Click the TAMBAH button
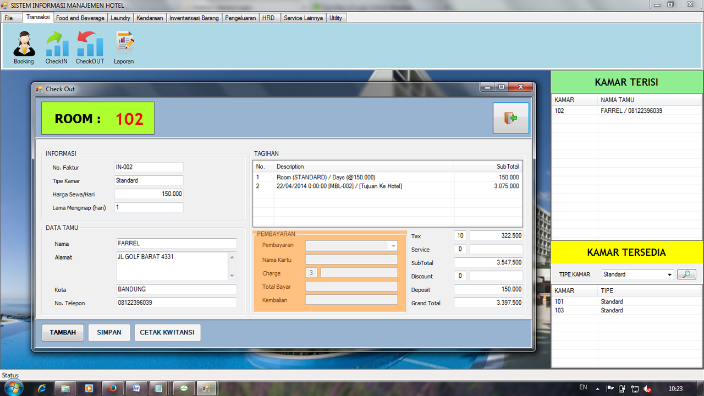704x396 pixels. [x=63, y=333]
